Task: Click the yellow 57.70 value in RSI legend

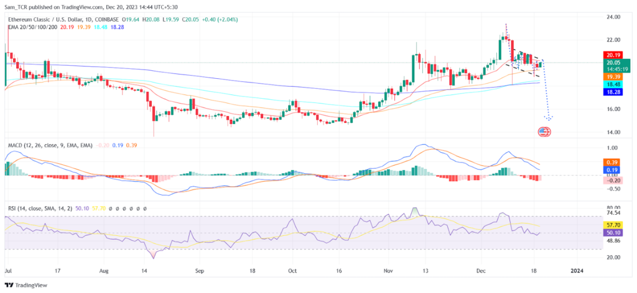Action: click(98, 208)
